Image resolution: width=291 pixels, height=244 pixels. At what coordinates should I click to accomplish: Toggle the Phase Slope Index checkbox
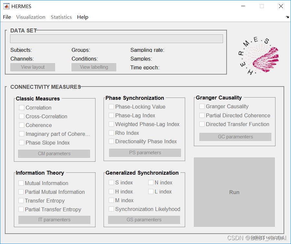pyautogui.click(x=22, y=143)
